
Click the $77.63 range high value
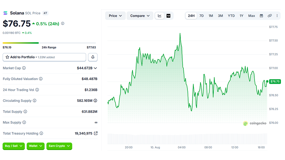(91, 47)
